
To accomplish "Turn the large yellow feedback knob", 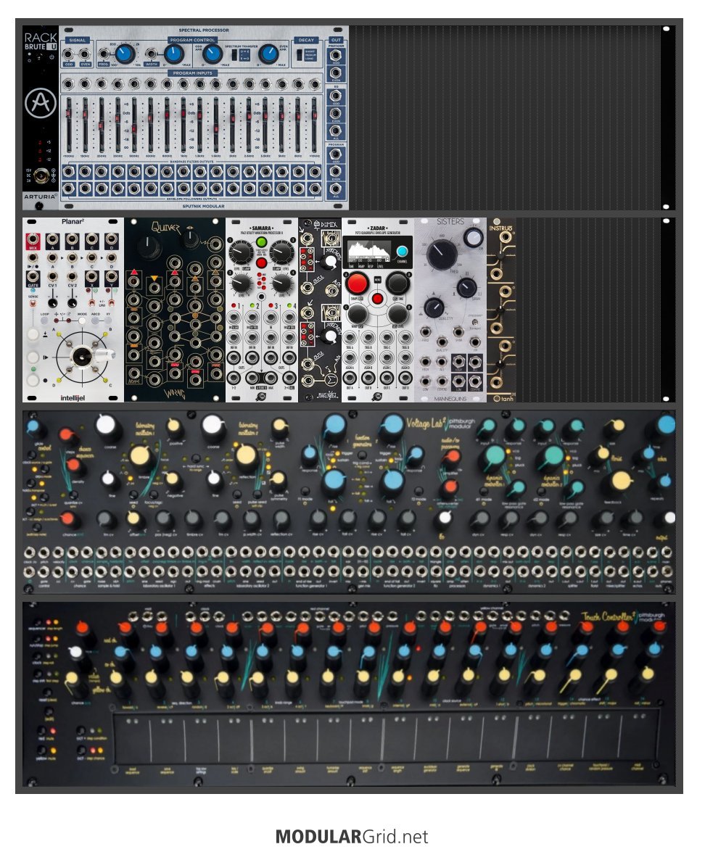I will tap(620, 480).
